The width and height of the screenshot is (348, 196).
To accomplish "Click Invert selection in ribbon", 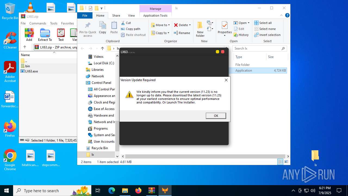I will coord(267,35).
